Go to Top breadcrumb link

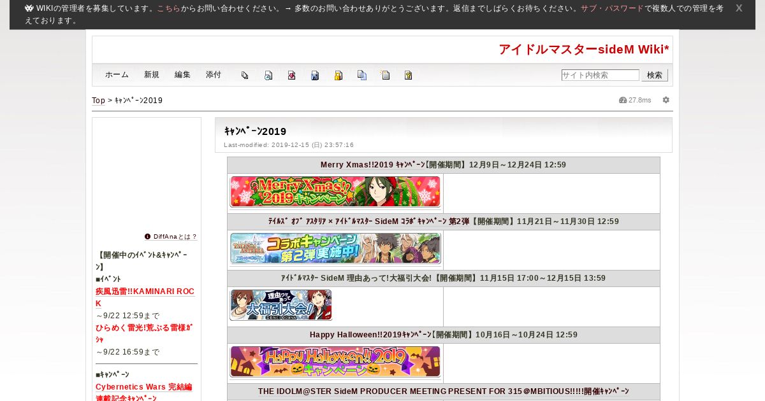(98, 101)
